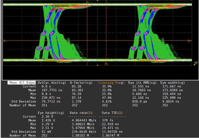This screenshot has width=199, height=138.
Task: Click the trigger level T marker icon
Action: (195, 63)
